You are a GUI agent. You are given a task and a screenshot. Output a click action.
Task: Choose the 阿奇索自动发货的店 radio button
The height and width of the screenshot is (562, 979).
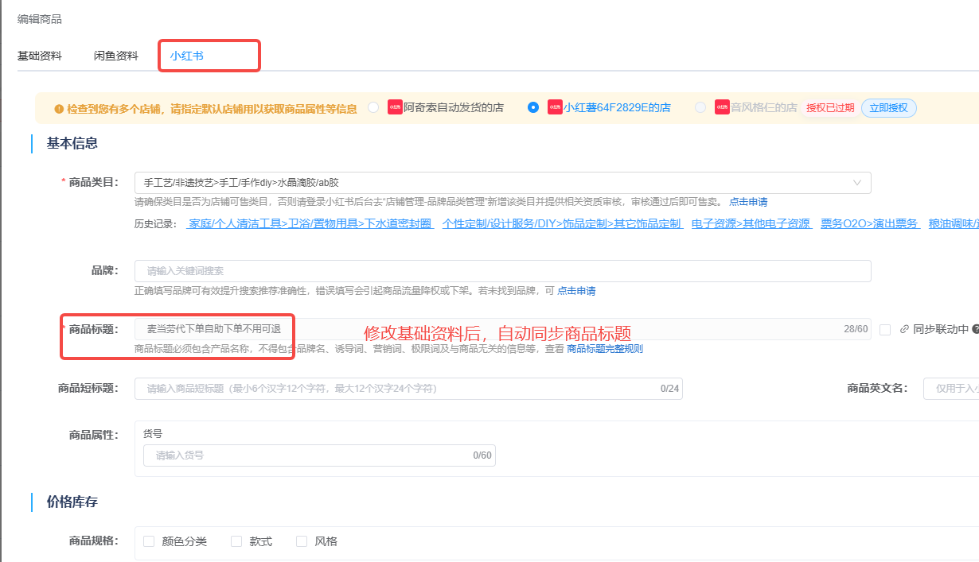point(373,107)
